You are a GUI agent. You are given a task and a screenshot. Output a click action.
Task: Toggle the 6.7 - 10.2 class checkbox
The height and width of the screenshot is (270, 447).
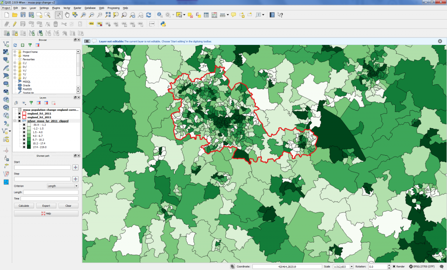(x=24, y=140)
